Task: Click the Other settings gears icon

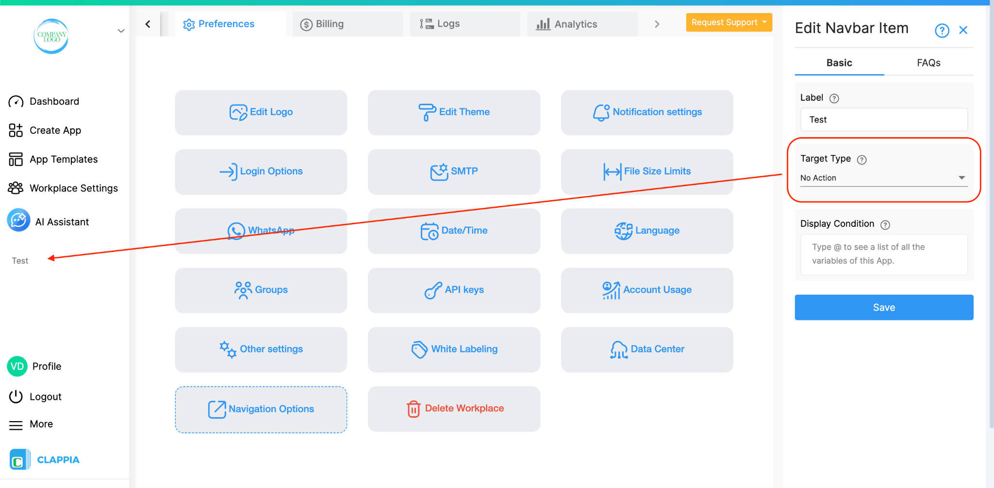Action: click(x=228, y=349)
